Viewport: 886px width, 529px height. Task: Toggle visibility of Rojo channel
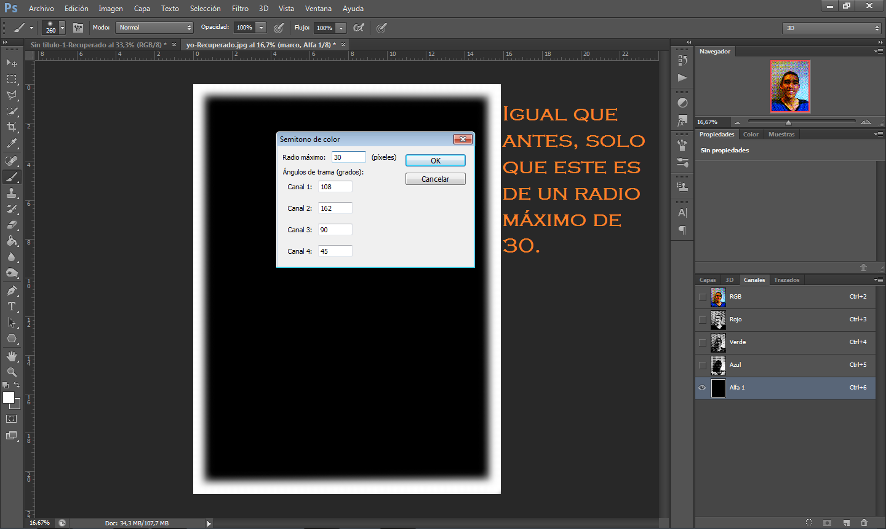click(702, 319)
